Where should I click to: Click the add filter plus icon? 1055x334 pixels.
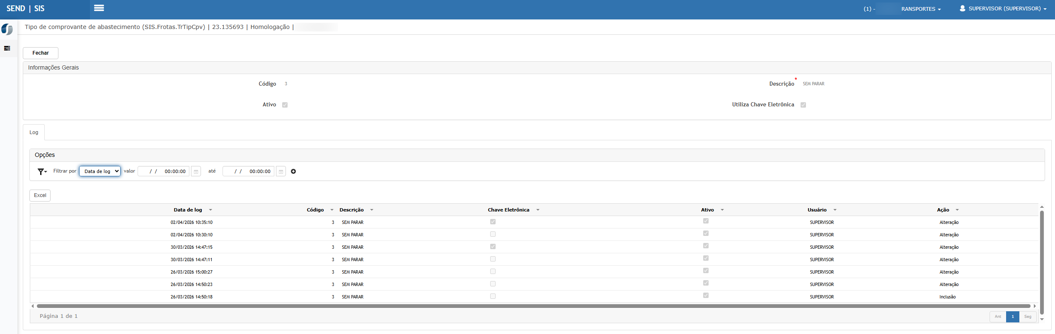[293, 171]
